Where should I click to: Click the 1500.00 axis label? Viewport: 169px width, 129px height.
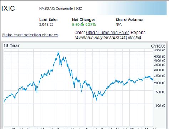160,92
